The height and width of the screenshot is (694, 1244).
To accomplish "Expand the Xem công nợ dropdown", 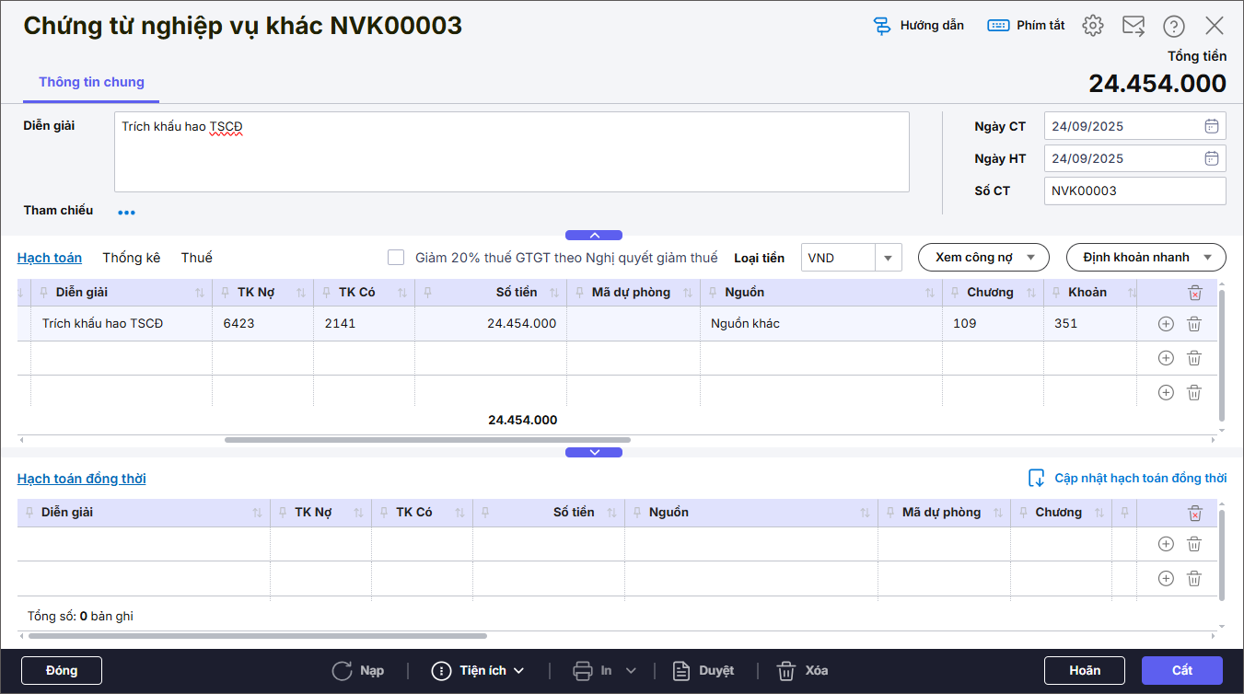I will tap(983, 258).
